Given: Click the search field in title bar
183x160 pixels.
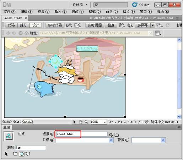Looking at the screenshot, I should (x=111, y=5).
